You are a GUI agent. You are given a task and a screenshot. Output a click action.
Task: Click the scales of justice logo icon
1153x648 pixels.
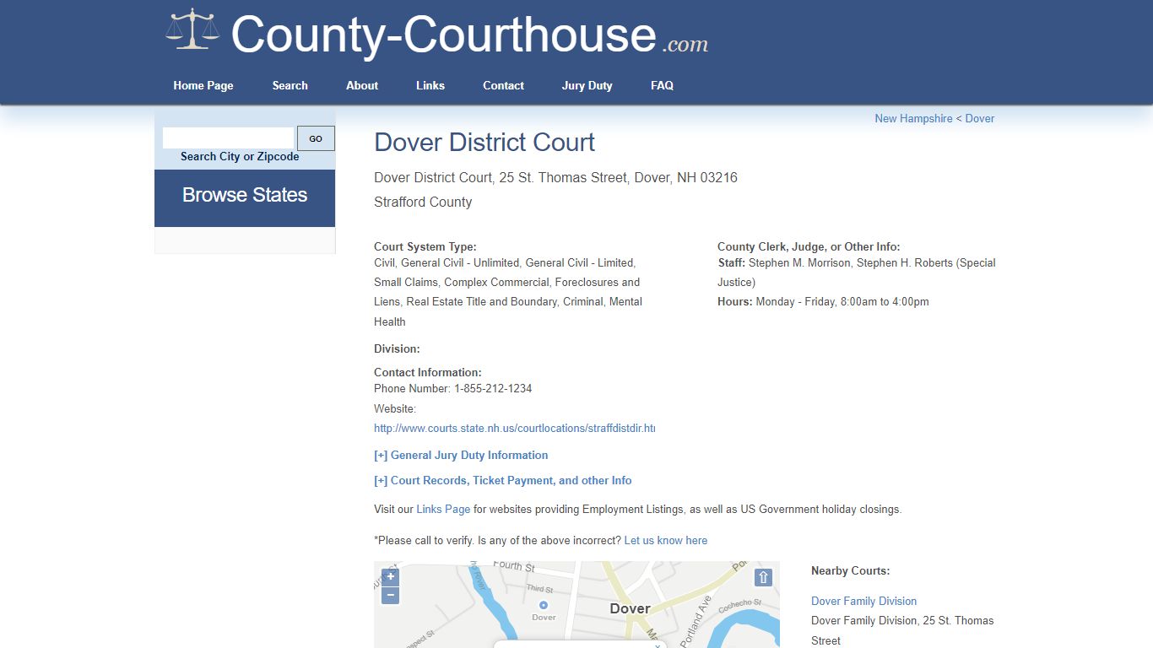click(192, 30)
